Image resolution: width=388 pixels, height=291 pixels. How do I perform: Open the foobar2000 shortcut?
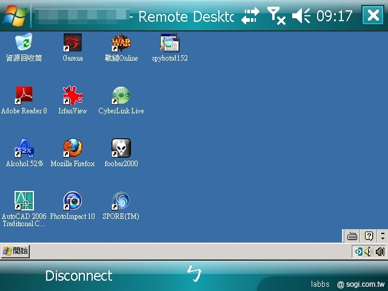(x=121, y=149)
